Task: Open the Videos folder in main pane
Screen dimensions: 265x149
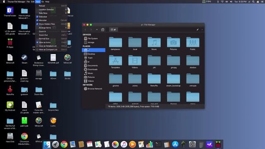Action: coord(135,60)
